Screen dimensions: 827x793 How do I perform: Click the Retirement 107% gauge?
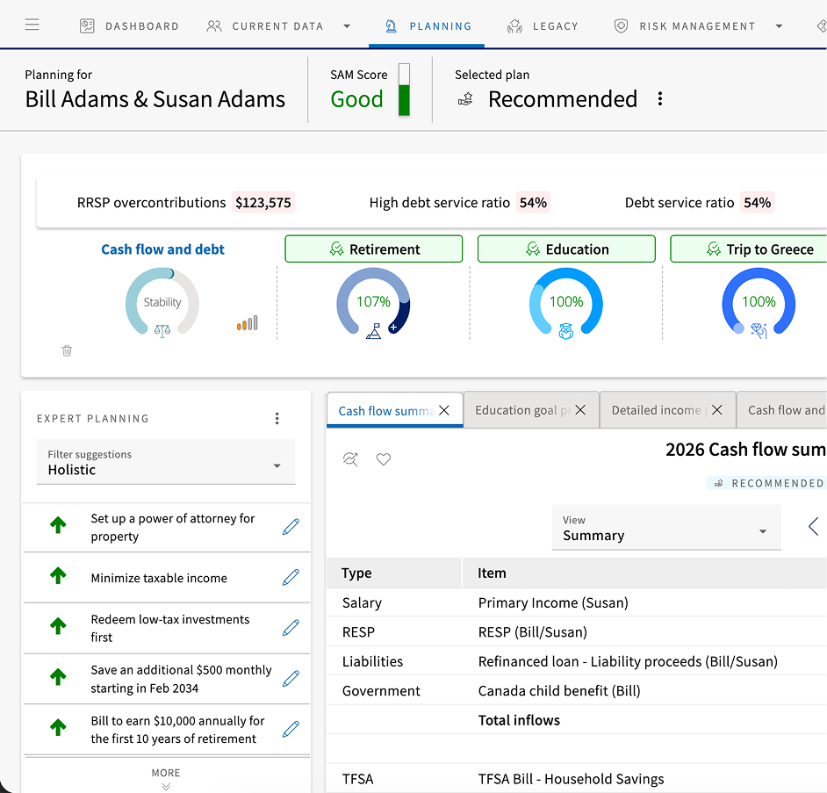373,301
